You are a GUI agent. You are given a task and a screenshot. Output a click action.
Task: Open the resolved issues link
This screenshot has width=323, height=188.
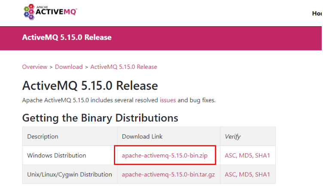(168, 100)
